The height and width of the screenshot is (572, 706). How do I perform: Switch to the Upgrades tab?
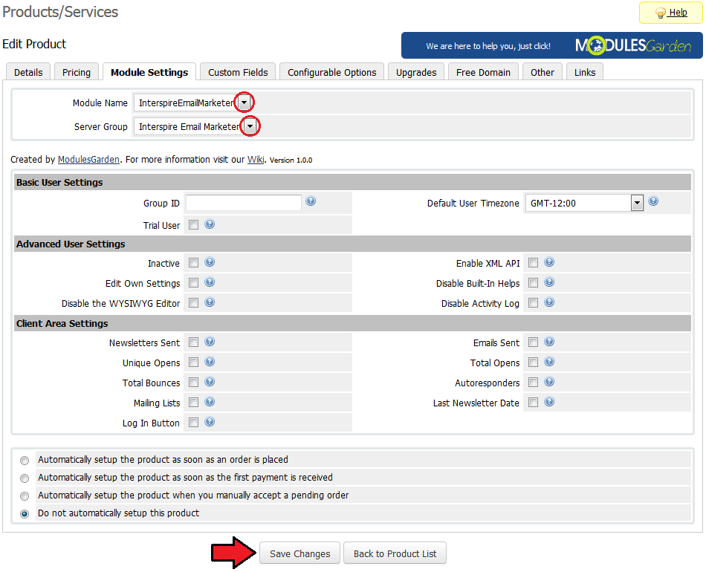pos(416,72)
